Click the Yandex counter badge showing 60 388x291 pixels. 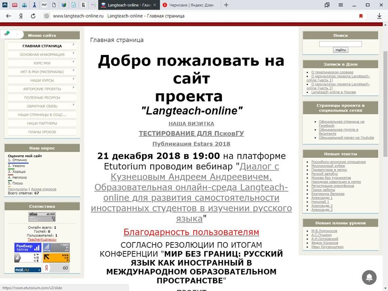point(56,268)
